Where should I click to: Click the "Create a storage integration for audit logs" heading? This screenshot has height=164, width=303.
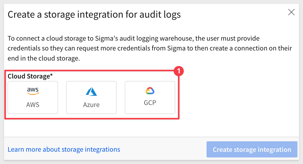[x=94, y=15]
